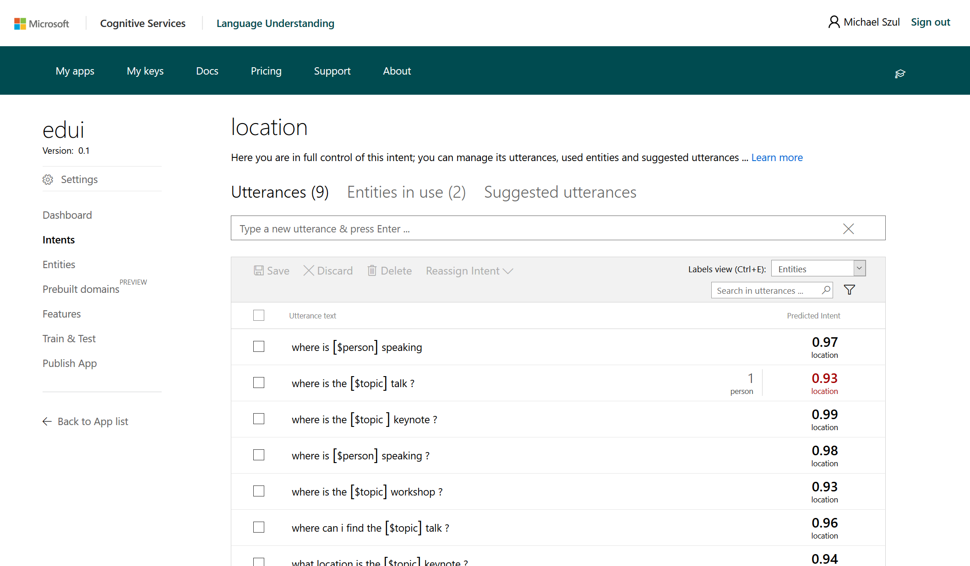This screenshot has width=970, height=566.
Task: Click the Settings gear icon
Action: [48, 179]
